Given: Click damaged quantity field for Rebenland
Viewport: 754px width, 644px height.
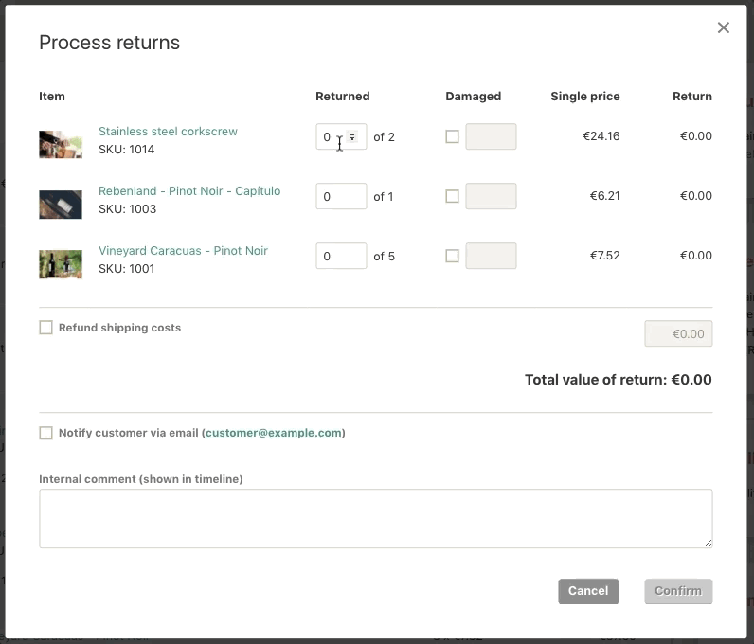Looking at the screenshot, I should coord(491,196).
